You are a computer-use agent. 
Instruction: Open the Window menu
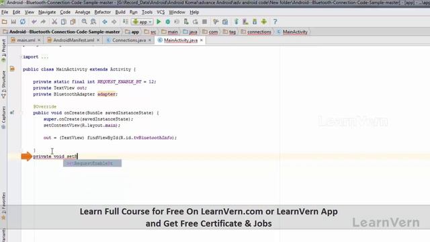pyautogui.click(x=177, y=12)
